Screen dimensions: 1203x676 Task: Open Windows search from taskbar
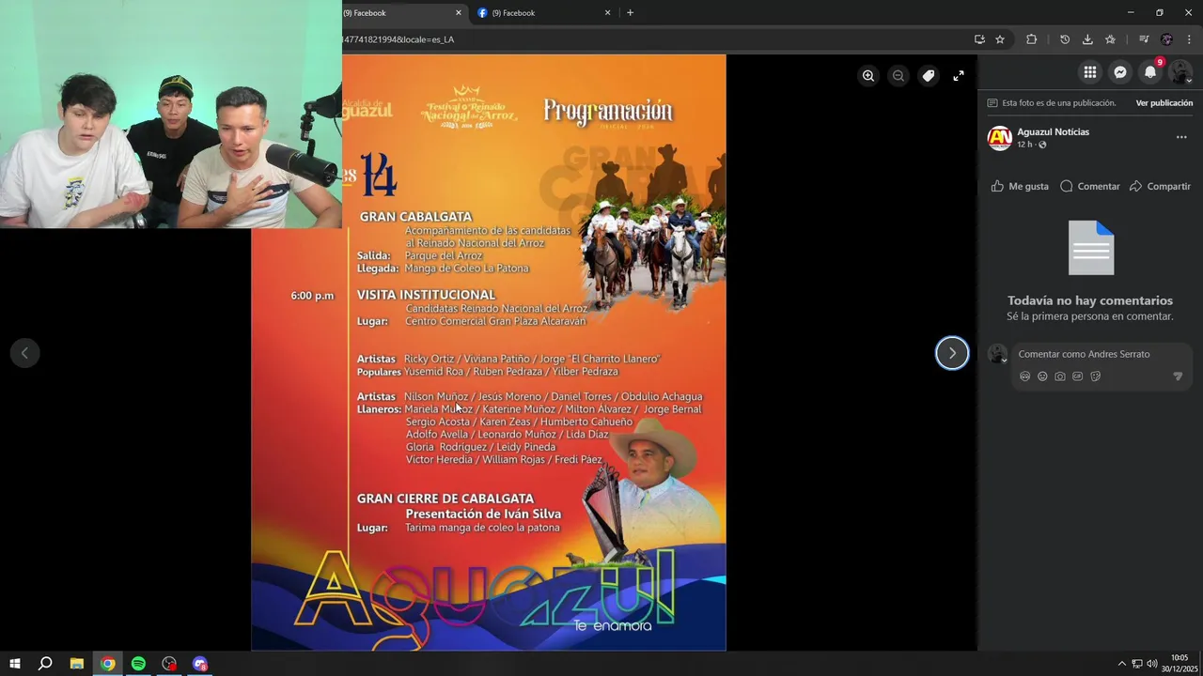45,664
